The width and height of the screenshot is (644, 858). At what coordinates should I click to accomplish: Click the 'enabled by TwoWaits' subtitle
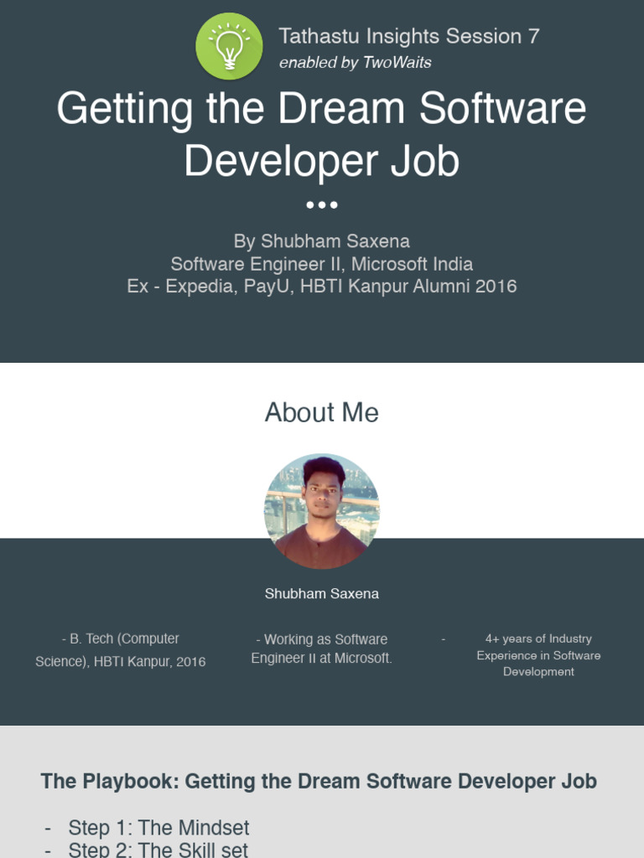click(355, 62)
